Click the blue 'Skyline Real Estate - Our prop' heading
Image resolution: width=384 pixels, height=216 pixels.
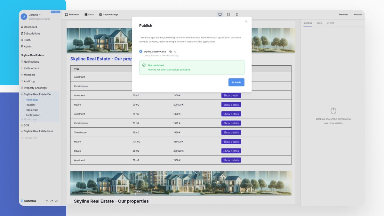101,59
